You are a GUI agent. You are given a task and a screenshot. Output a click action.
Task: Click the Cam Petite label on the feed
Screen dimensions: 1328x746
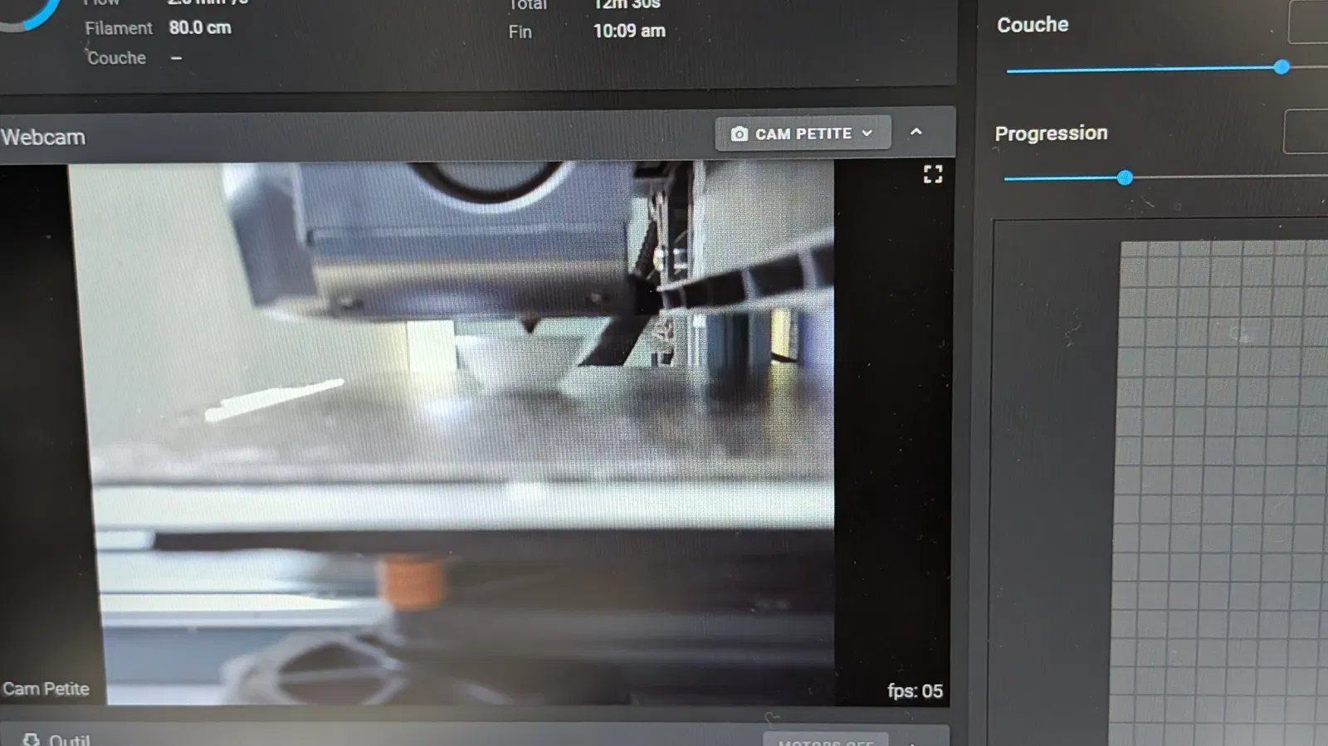click(46, 690)
